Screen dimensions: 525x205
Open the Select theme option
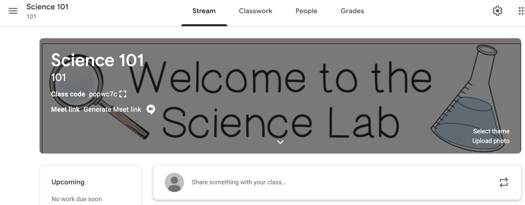coord(491,131)
